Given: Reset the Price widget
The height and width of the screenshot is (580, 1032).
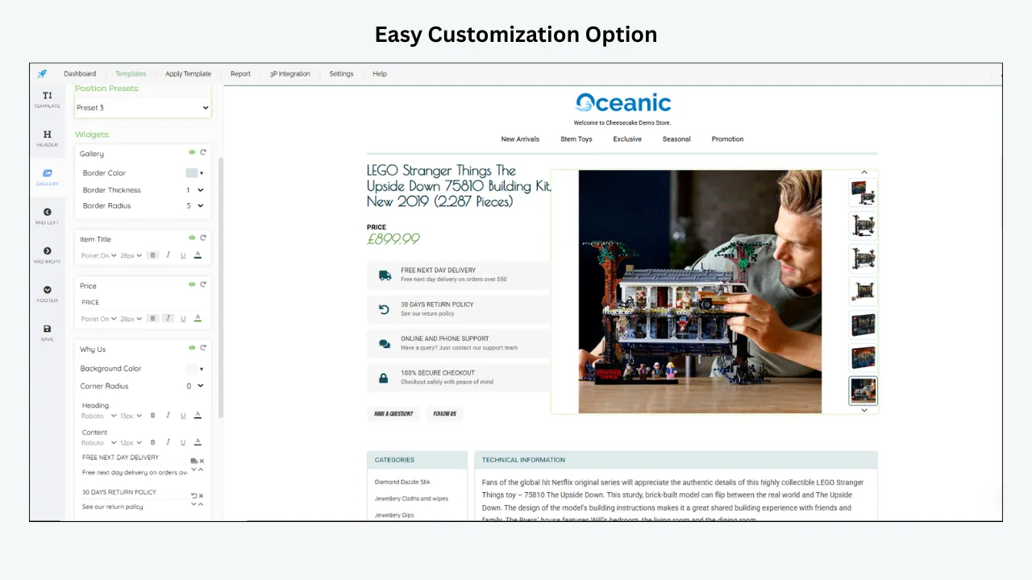Looking at the screenshot, I should click(203, 284).
